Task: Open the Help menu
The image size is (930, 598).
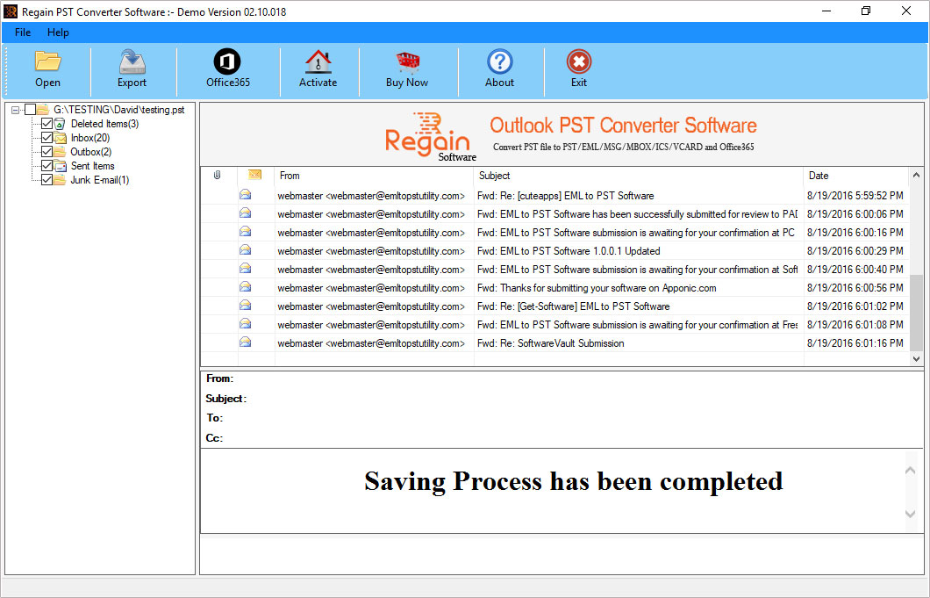Action: 58,32
